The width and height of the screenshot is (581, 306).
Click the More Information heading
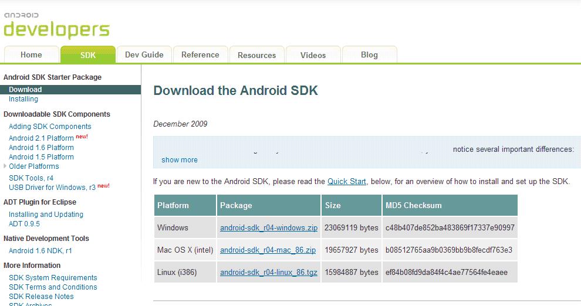[32, 266]
